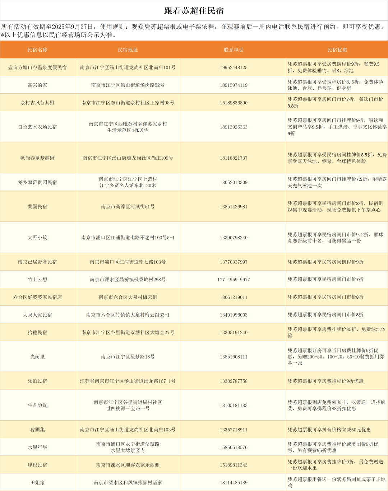Select phone number 18061219011

click(x=234, y=297)
